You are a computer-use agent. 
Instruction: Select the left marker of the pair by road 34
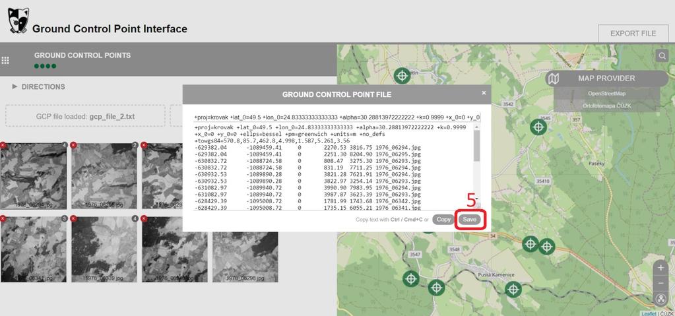[530, 244]
